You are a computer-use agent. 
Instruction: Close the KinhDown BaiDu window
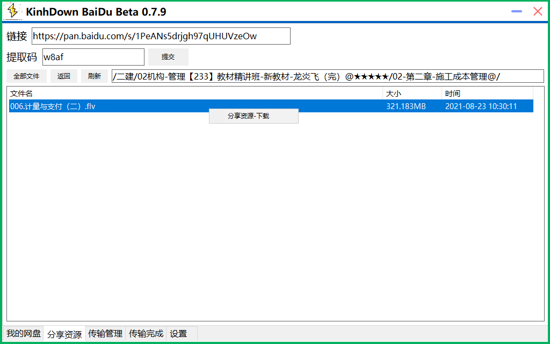[537, 11]
